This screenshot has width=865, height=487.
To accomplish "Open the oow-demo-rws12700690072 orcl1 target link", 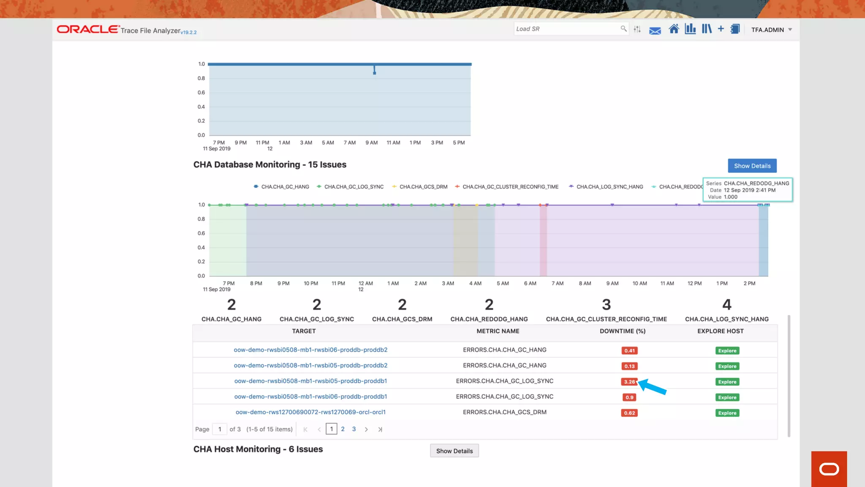I will point(310,412).
